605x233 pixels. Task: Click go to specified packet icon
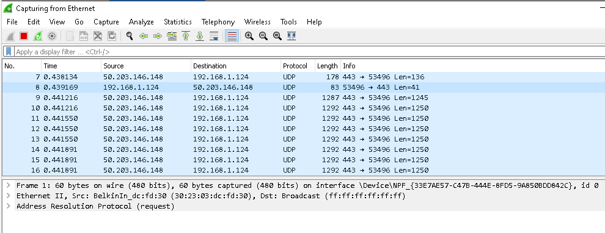pos(172,36)
